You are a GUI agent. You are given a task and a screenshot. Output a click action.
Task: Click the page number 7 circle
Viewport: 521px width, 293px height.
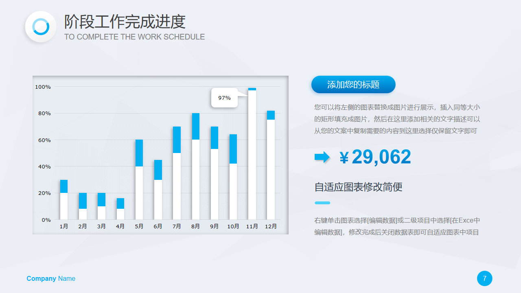click(x=484, y=278)
